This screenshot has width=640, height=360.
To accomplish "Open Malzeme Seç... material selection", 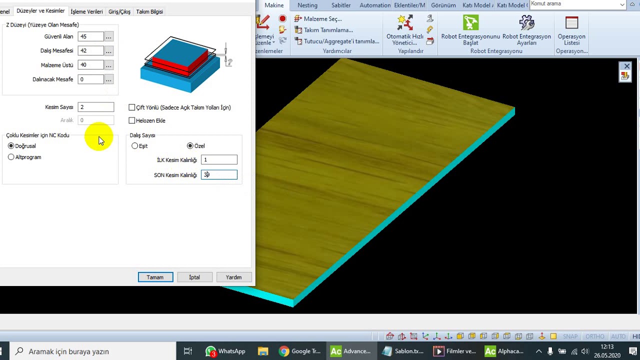I will pos(318,18).
